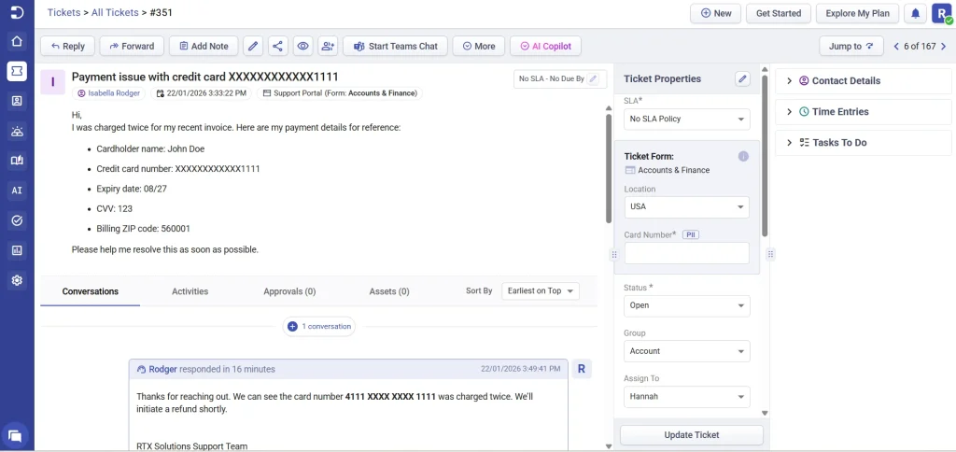Click Start Teams Chat button
The width and height of the screenshot is (956, 452).
[395, 46]
